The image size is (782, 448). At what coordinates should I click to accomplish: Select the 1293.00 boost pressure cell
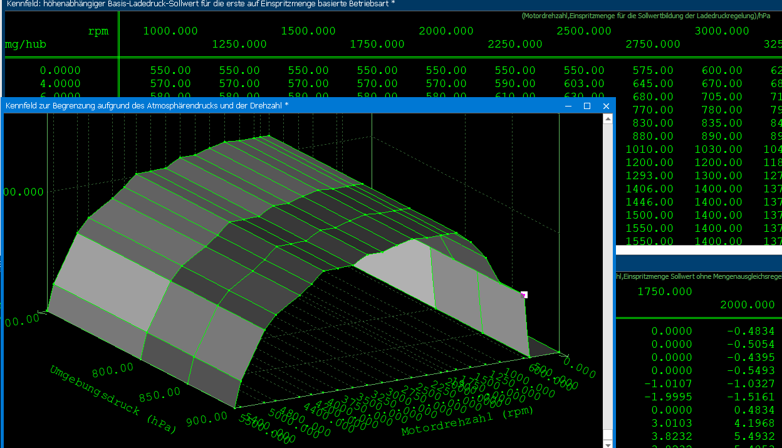[x=653, y=176]
